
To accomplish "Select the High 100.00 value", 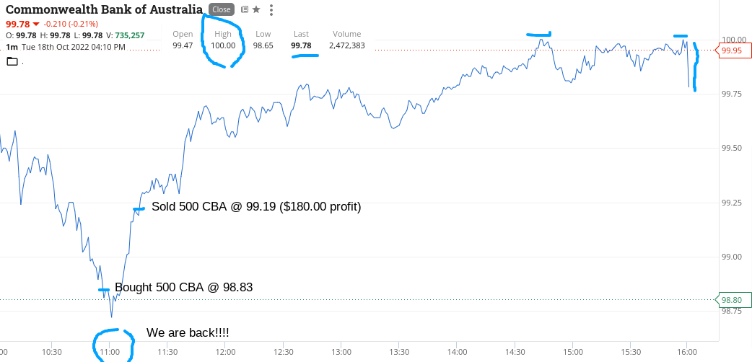I will 224,46.
